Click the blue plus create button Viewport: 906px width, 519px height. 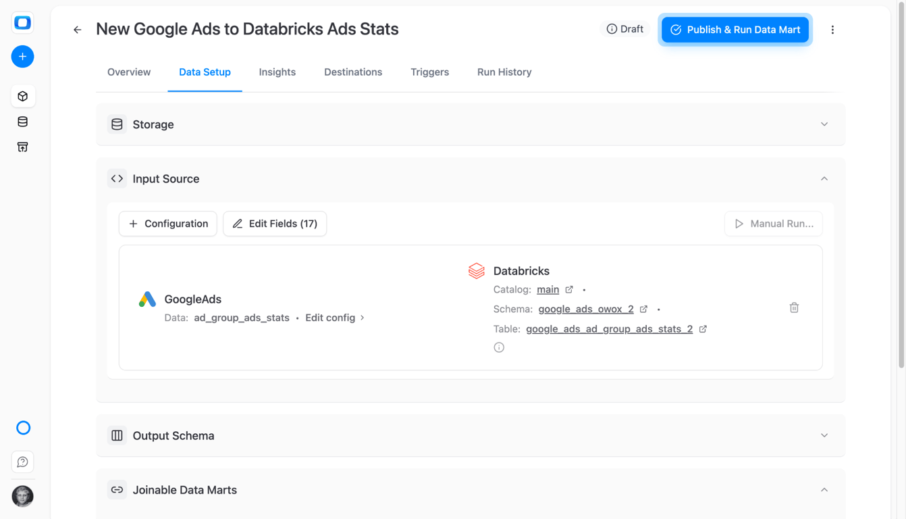click(x=22, y=57)
